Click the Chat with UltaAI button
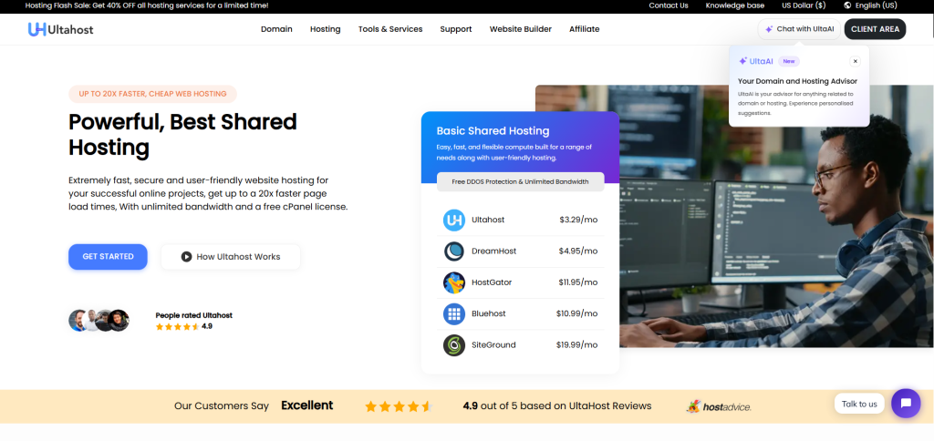Screen dimensions: 934x441 coord(799,29)
